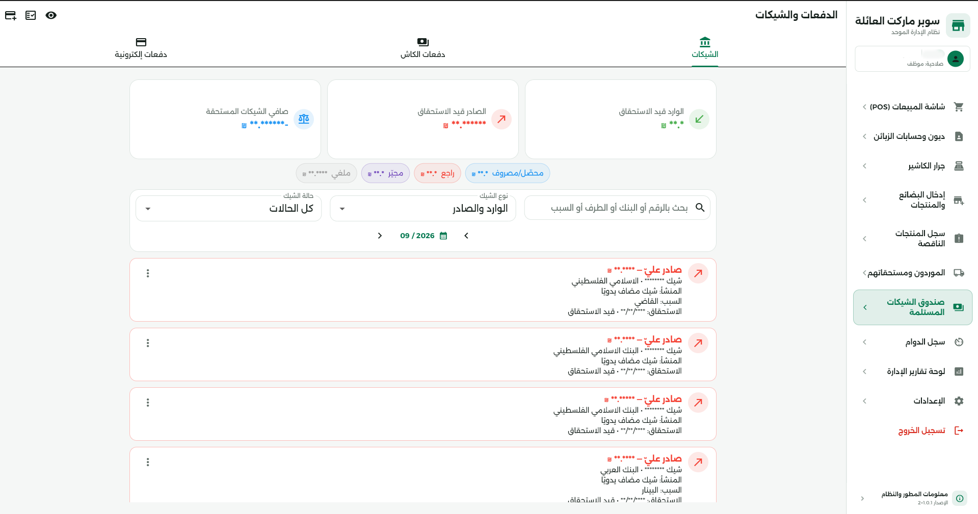This screenshot has width=978, height=514.
Task: Open ديون وحسابات الزبائن menu item
Action: (912, 136)
